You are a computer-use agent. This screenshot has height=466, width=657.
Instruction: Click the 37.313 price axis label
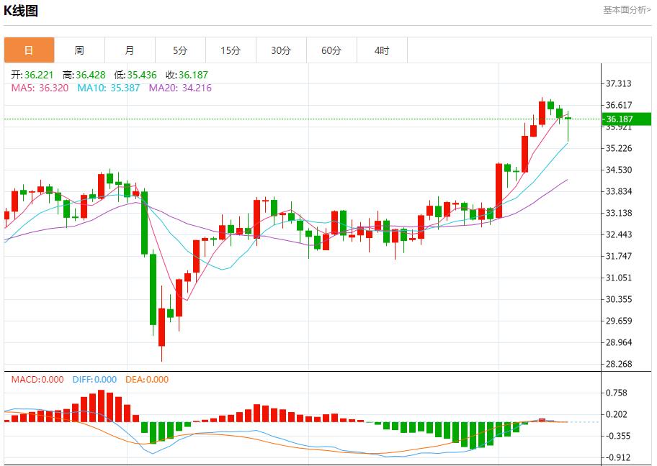click(x=619, y=83)
